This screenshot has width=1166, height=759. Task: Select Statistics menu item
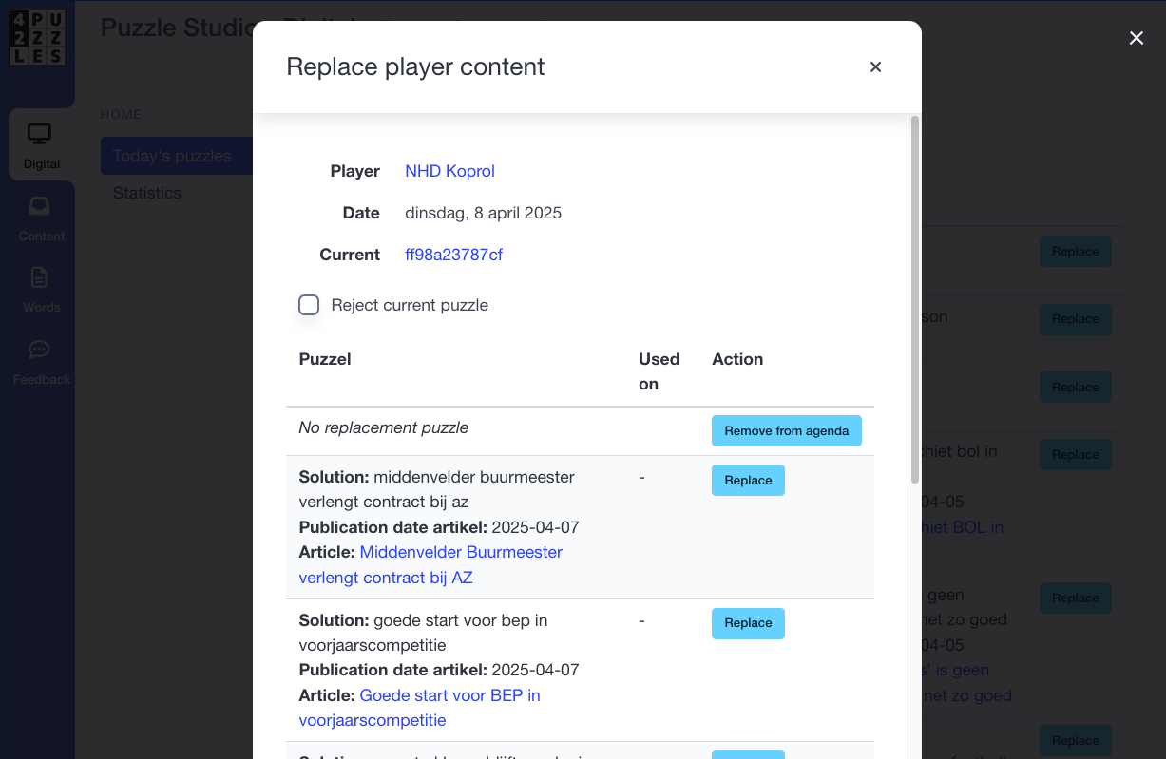tap(146, 193)
